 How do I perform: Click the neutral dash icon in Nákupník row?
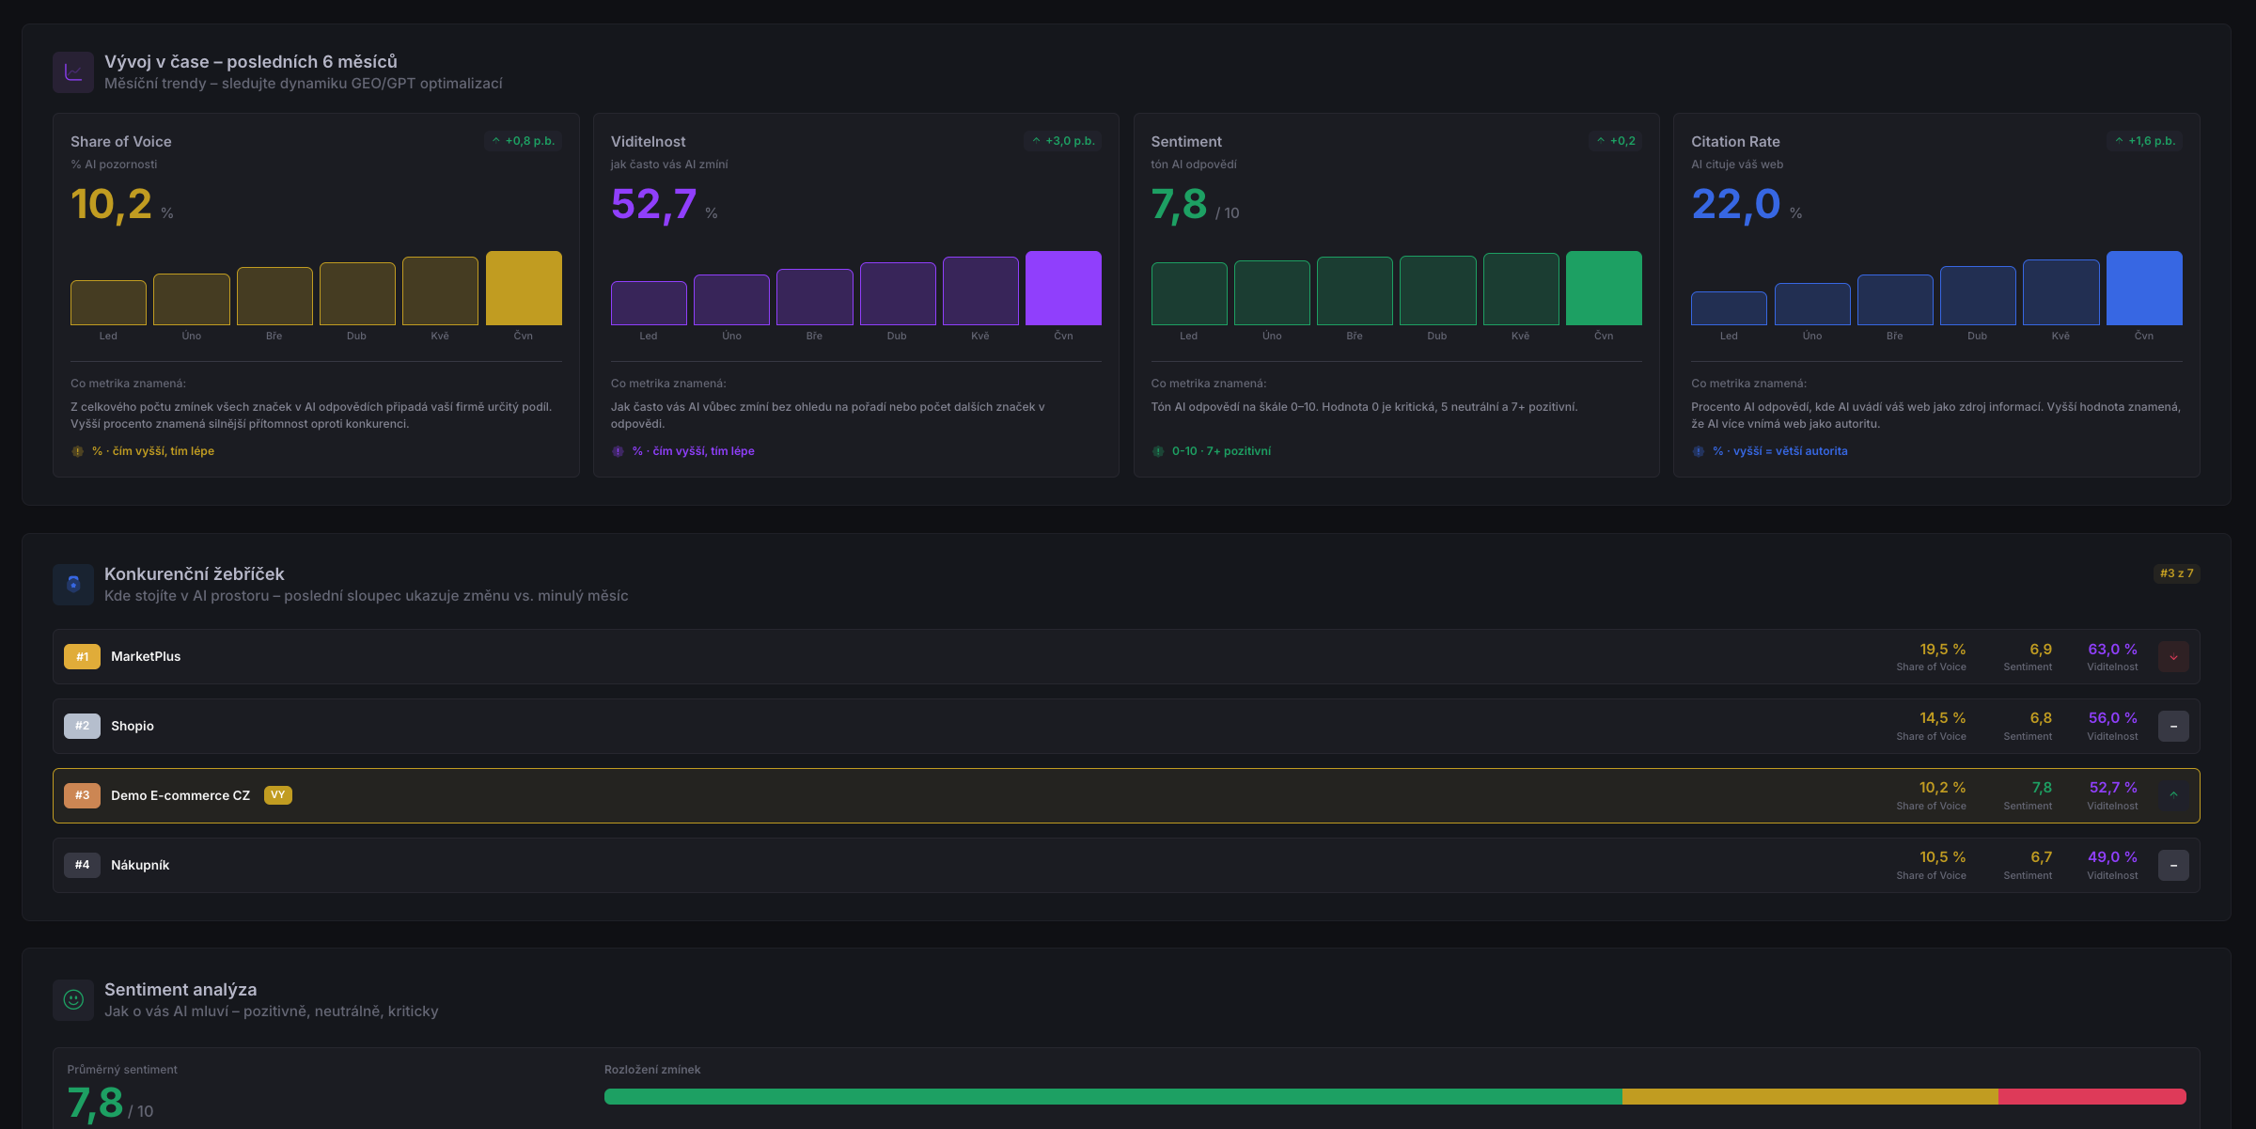2173,865
